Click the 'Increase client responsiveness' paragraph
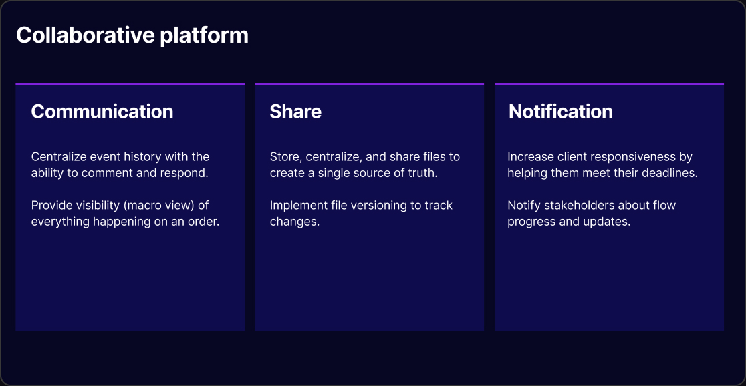 (x=603, y=164)
